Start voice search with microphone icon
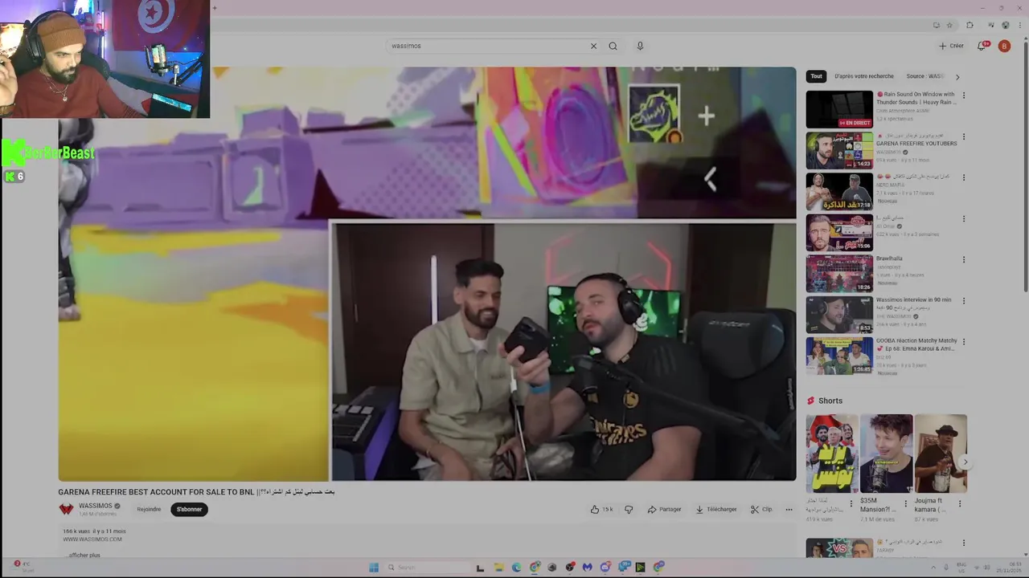The width and height of the screenshot is (1029, 578). click(x=640, y=46)
